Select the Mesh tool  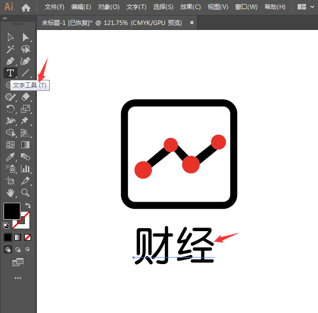(10, 145)
